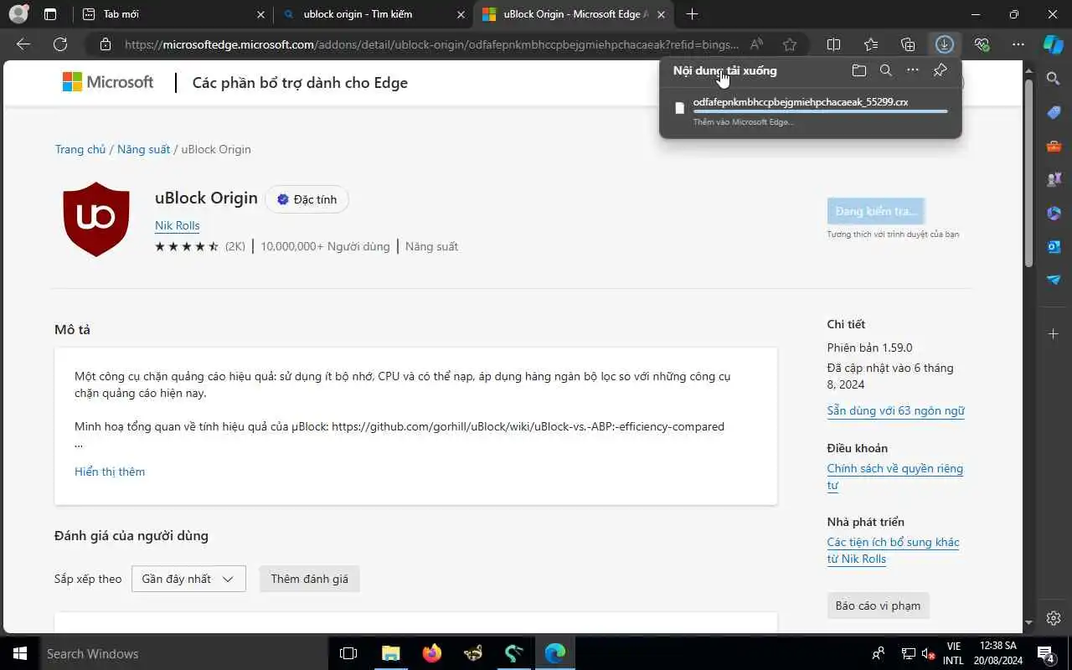Activate Read aloud icon in address bar

(756, 44)
